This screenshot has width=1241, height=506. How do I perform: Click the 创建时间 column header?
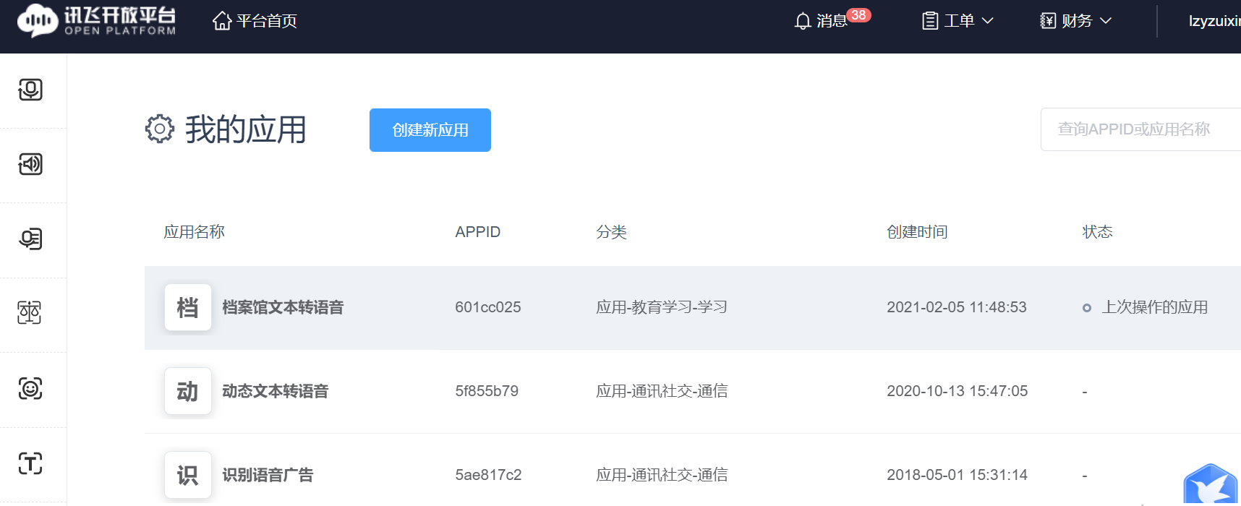[917, 232]
